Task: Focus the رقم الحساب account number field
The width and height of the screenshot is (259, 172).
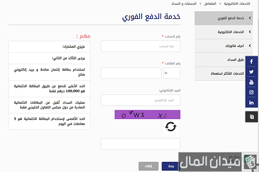Action: tap(140, 46)
